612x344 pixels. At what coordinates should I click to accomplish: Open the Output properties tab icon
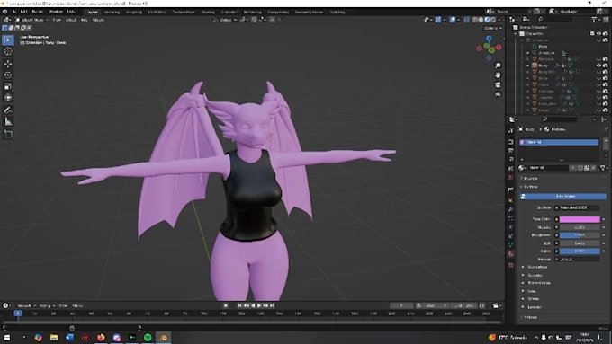click(x=511, y=151)
